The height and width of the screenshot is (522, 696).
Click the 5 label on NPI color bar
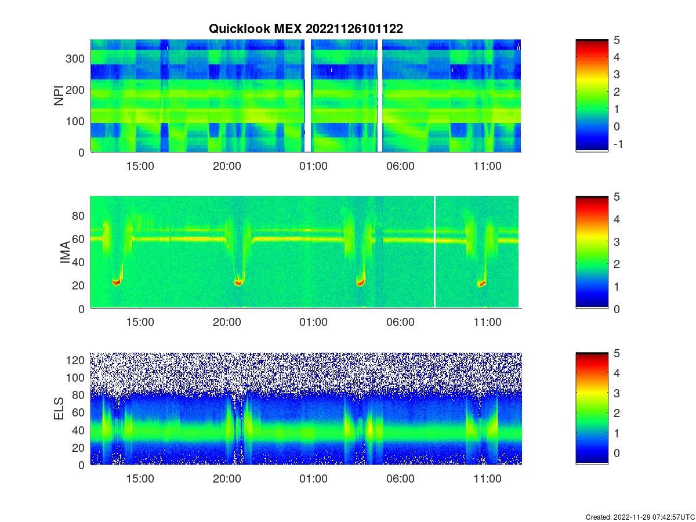pos(616,40)
